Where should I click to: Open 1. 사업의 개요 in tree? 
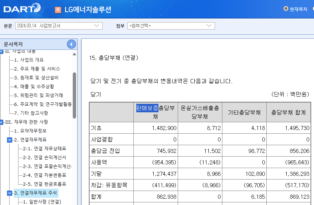tap(29, 60)
